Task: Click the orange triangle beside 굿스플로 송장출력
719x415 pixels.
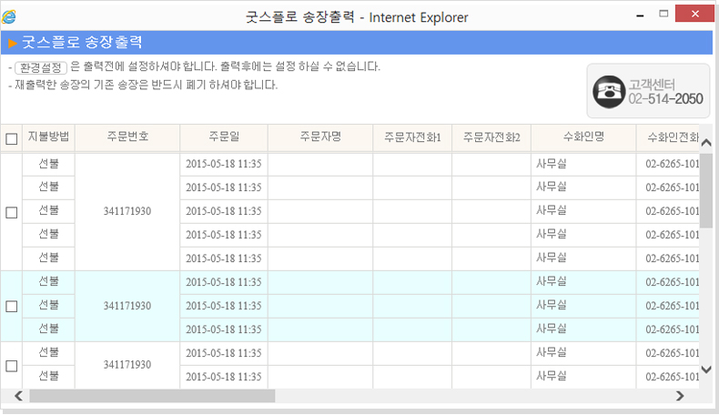Action: 13,43
